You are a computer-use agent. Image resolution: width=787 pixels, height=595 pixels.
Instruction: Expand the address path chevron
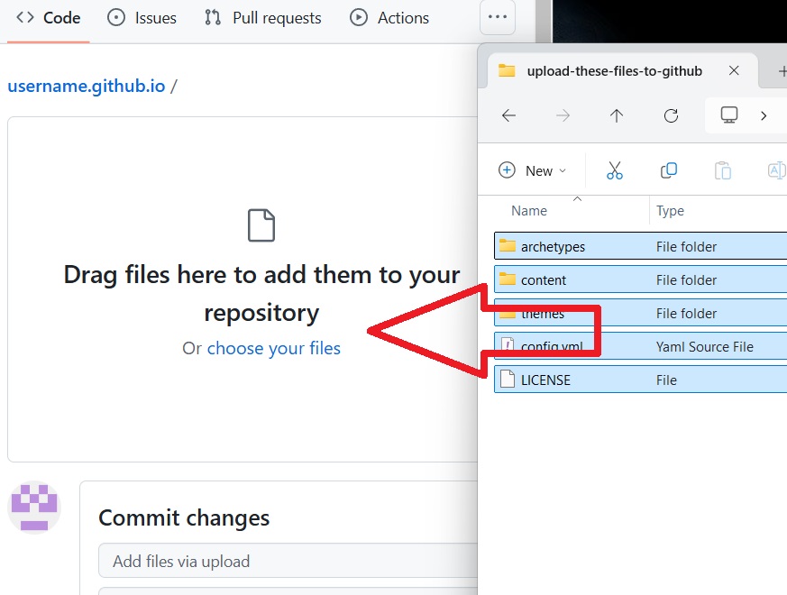tap(764, 116)
